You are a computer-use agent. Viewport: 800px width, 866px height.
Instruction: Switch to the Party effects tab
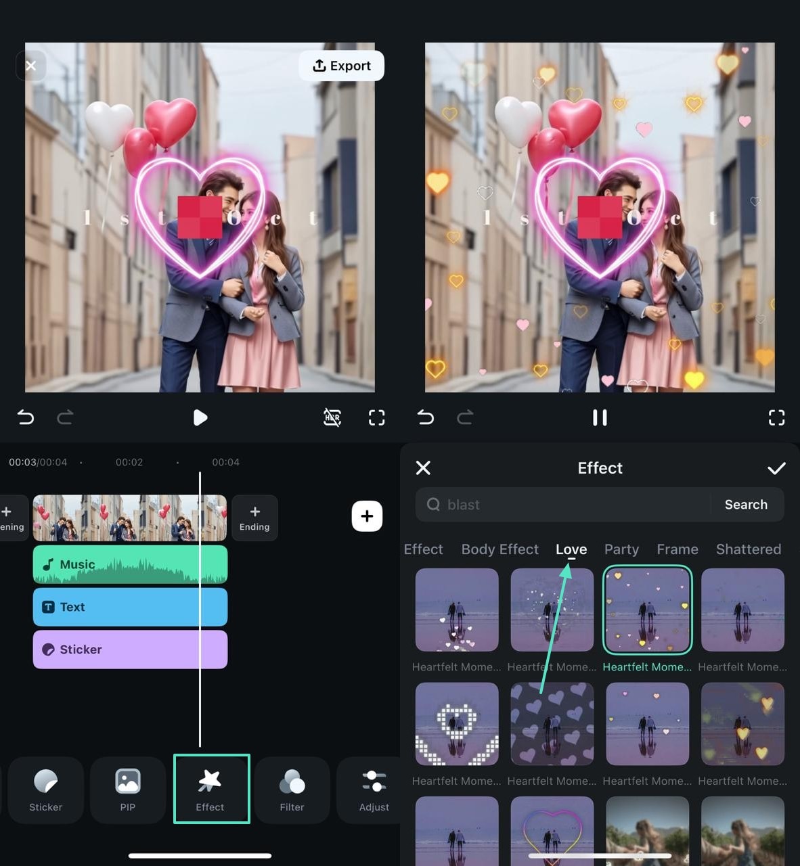[621, 549]
